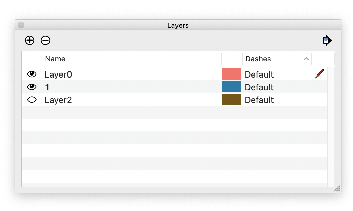The height and width of the screenshot is (211, 353).
Task: Click the sort arrow in the Dashes header
Action: click(306, 59)
